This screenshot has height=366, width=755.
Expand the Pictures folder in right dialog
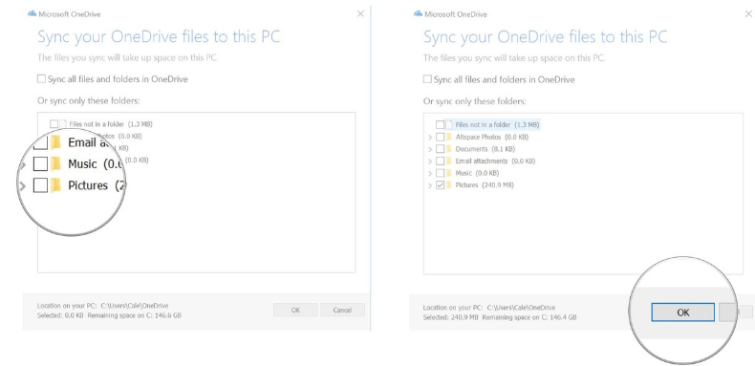pos(430,185)
